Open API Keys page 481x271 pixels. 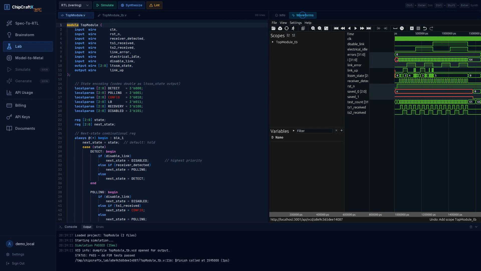tap(28, 117)
